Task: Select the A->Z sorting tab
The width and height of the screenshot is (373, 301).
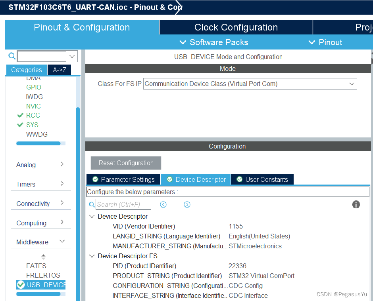Action: (x=60, y=70)
